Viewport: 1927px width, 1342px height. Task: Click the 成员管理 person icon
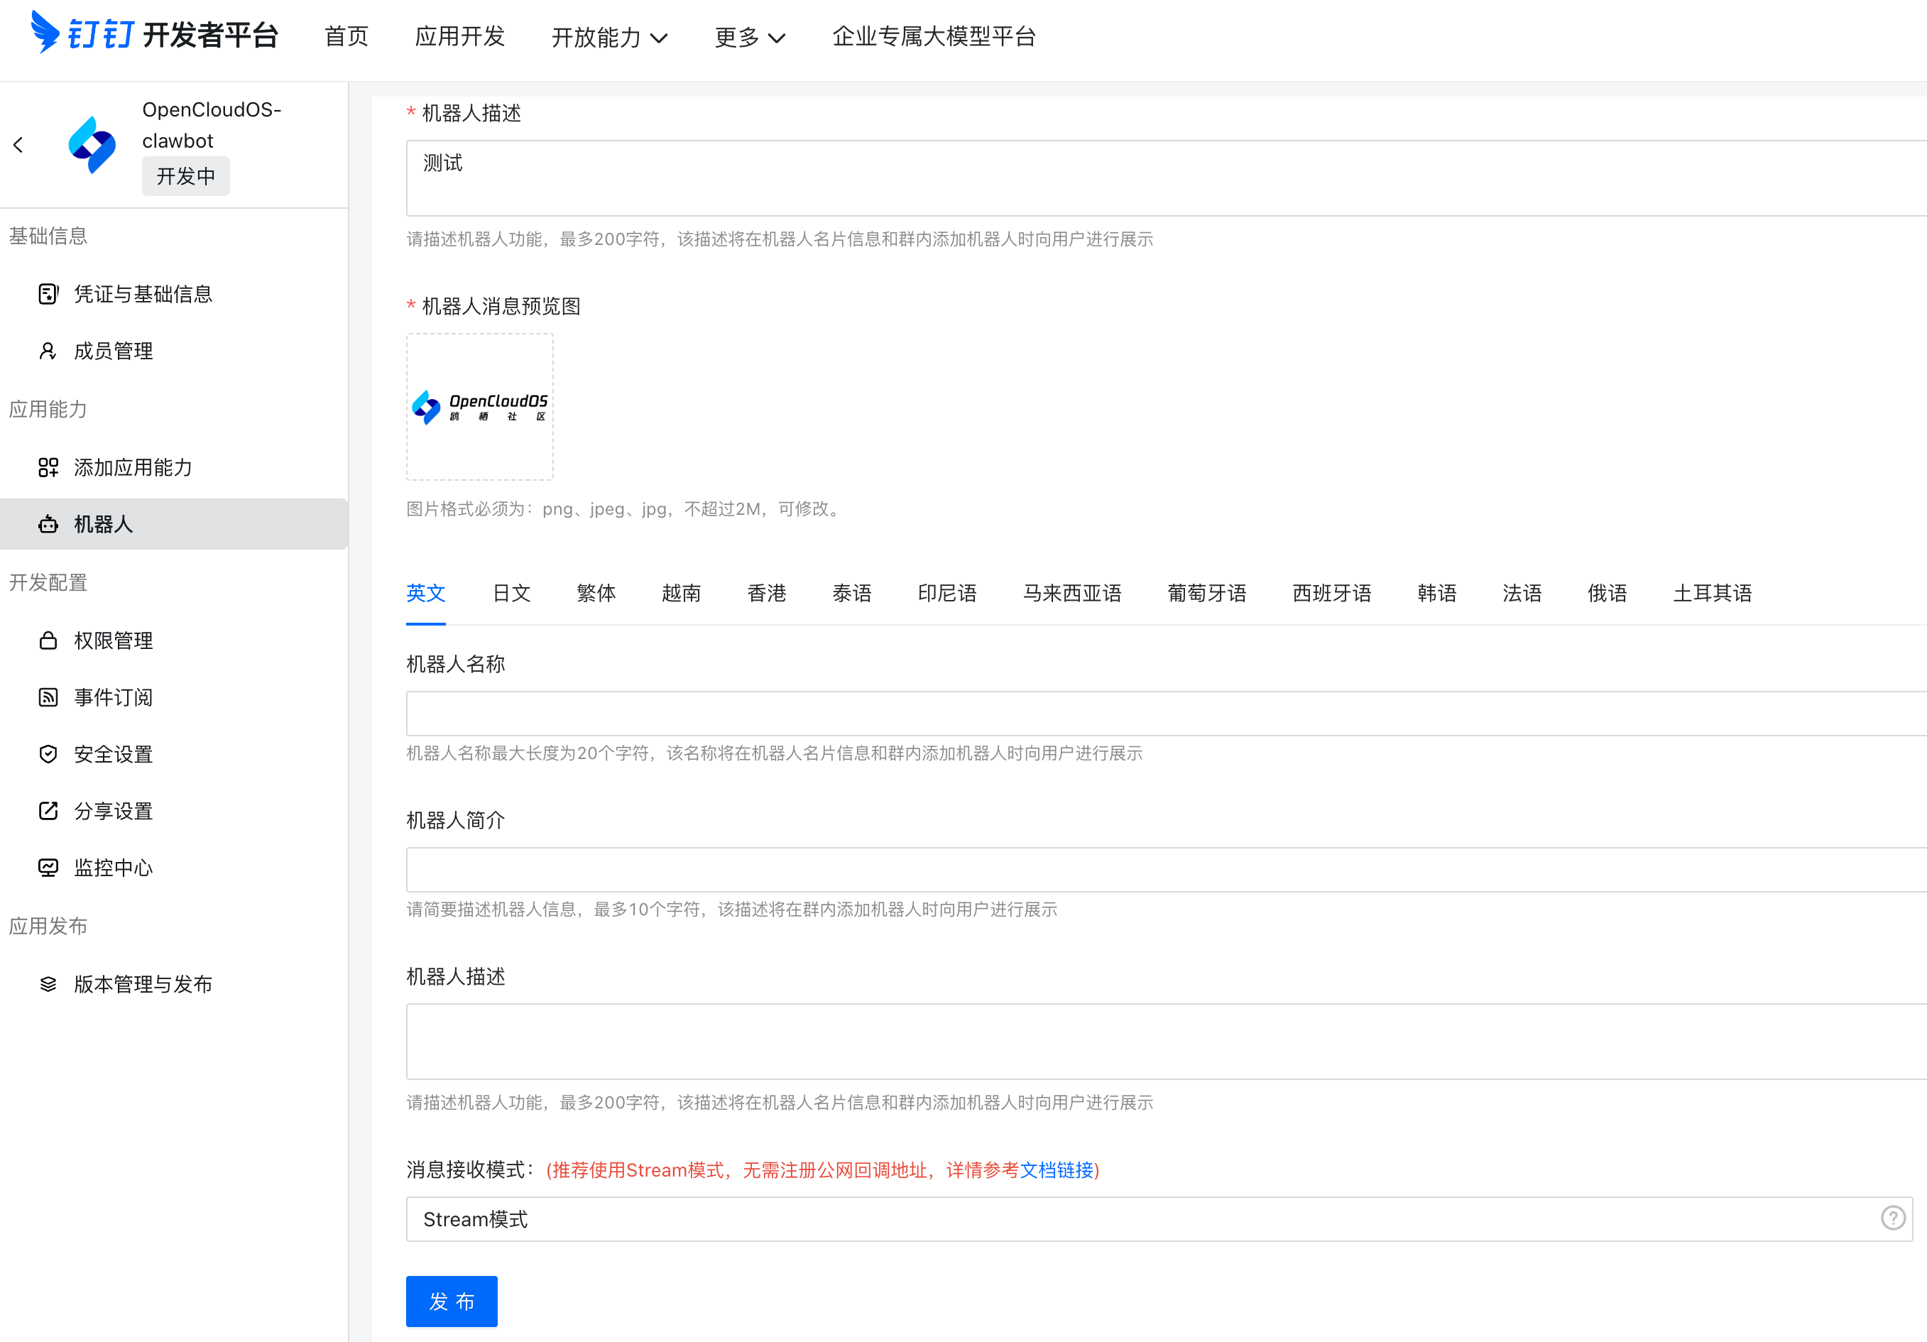(x=48, y=351)
